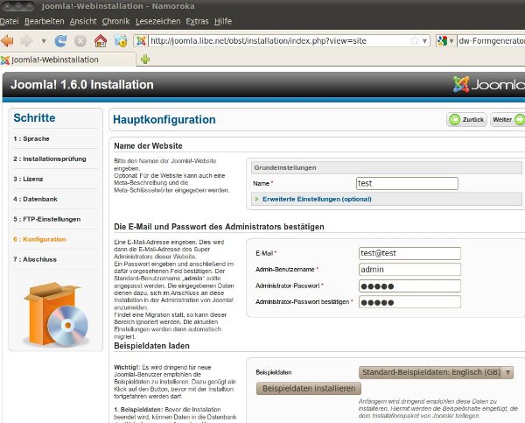This screenshot has height=423, width=525.
Task: Click step 7 : Abschluss
Action: pyautogui.click(x=35, y=259)
